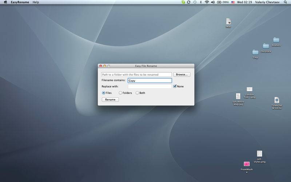
Task: Select the Tmp folder on desktop
Action: tap(255, 52)
